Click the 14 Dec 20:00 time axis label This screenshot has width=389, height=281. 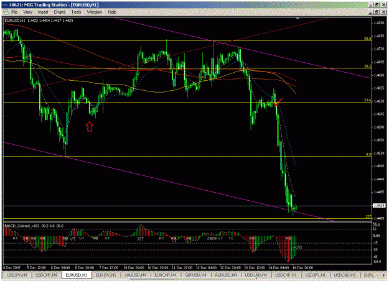pyautogui.click(x=302, y=267)
